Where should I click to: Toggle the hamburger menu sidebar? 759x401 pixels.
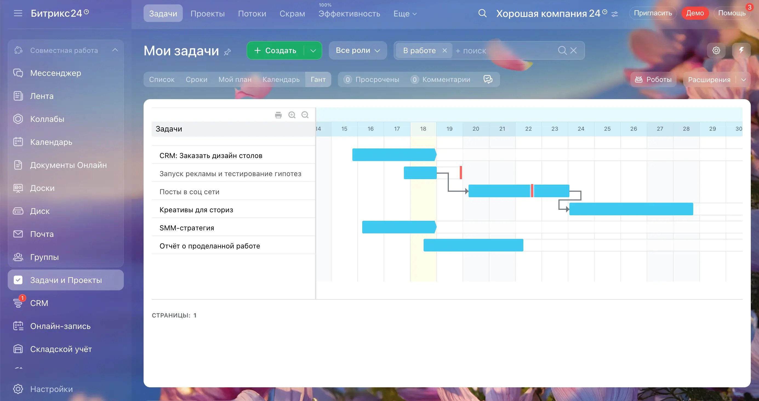tap(18, 13)
